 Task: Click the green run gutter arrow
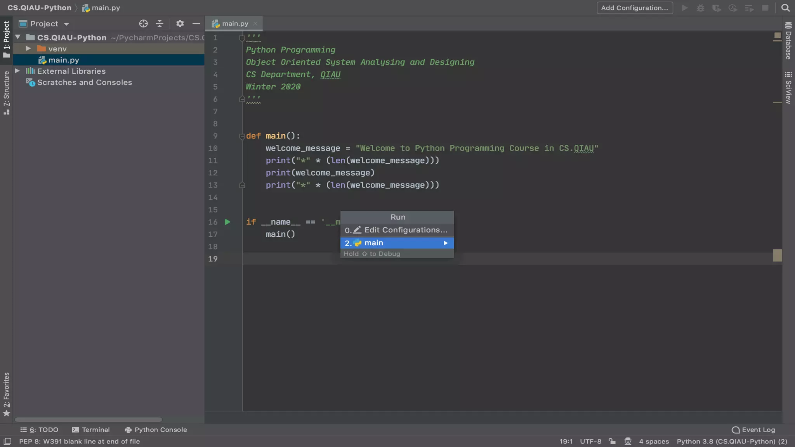point(227,222)
